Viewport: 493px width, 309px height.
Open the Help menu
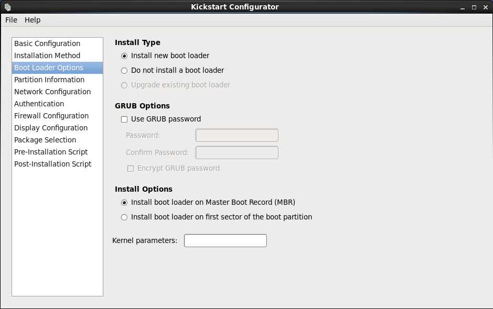[x=33, y=20]
